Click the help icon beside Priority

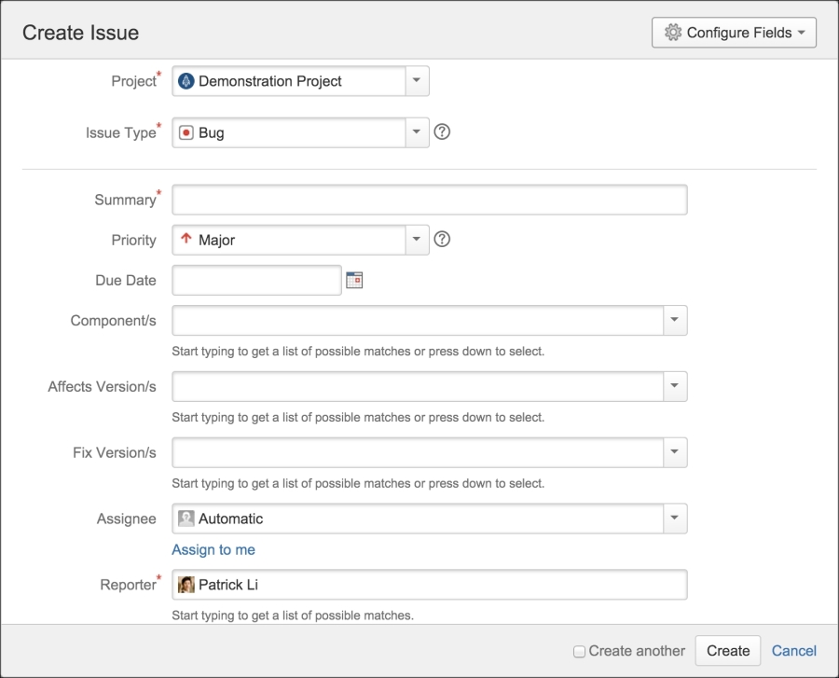(442, 239)
